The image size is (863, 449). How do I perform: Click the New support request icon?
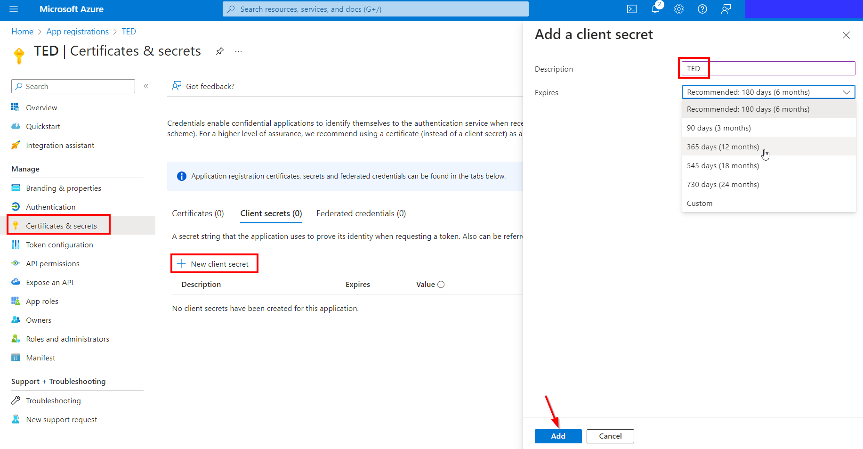16,419
